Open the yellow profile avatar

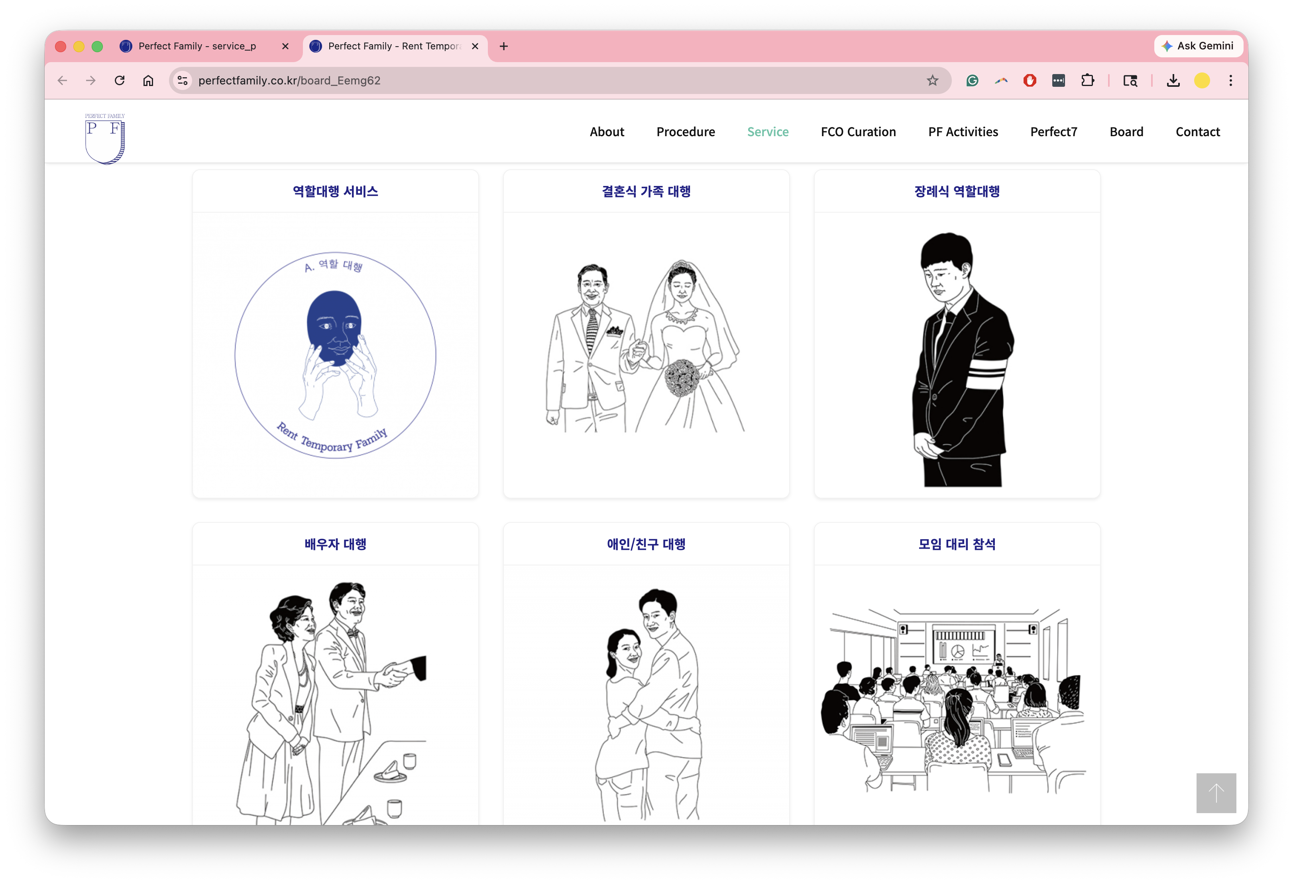pos(1202,80)
